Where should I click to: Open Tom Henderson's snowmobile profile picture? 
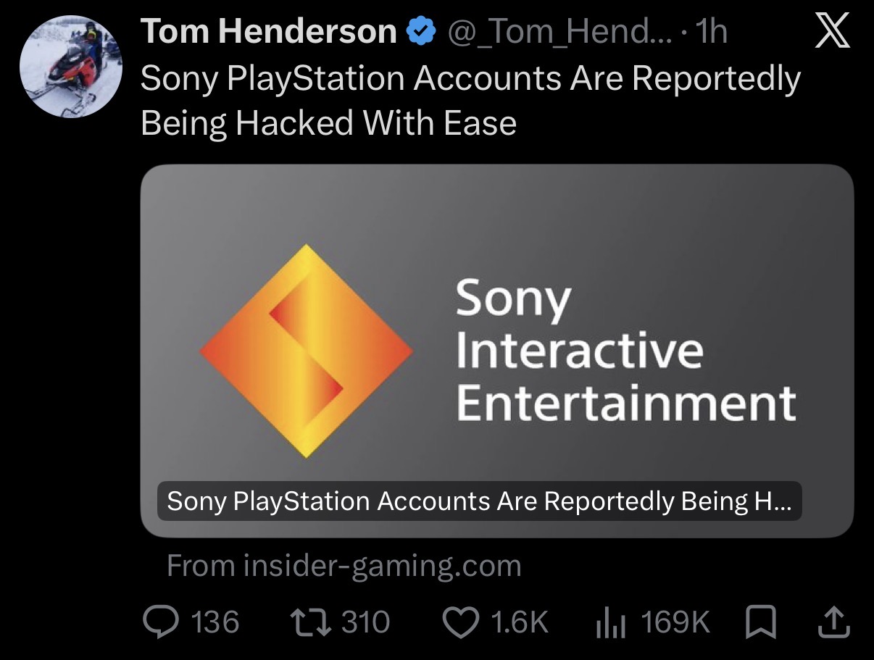coord(71,67)
